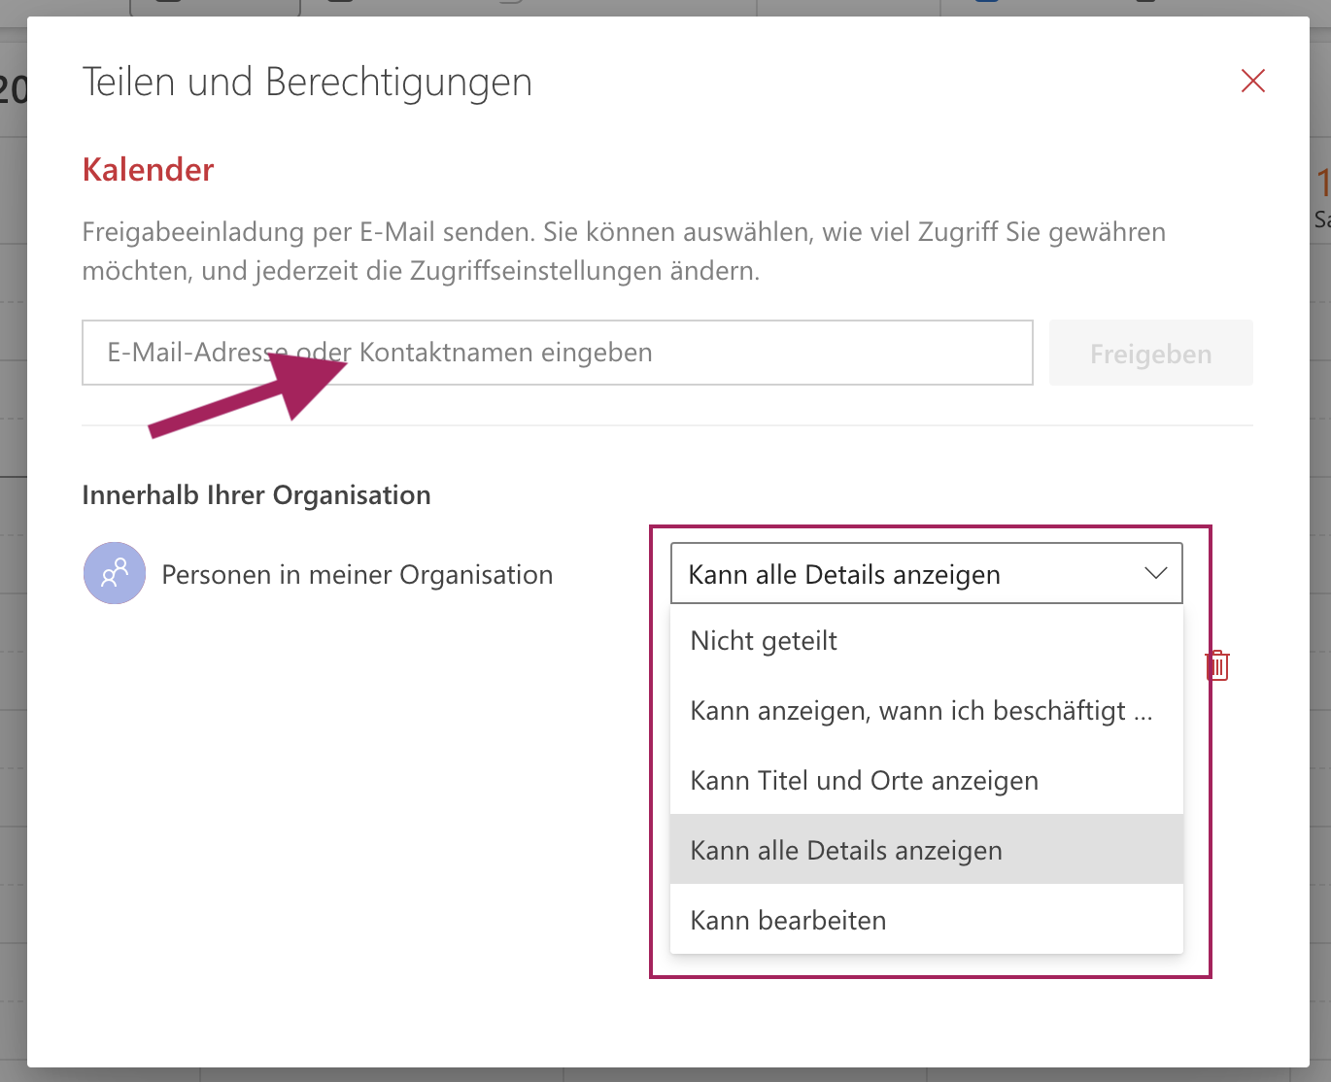Click the selected permission combo box text
The image size is (1331, 1082).
(x=843, y=575)
